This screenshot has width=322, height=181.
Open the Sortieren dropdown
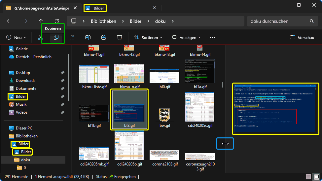148,38
